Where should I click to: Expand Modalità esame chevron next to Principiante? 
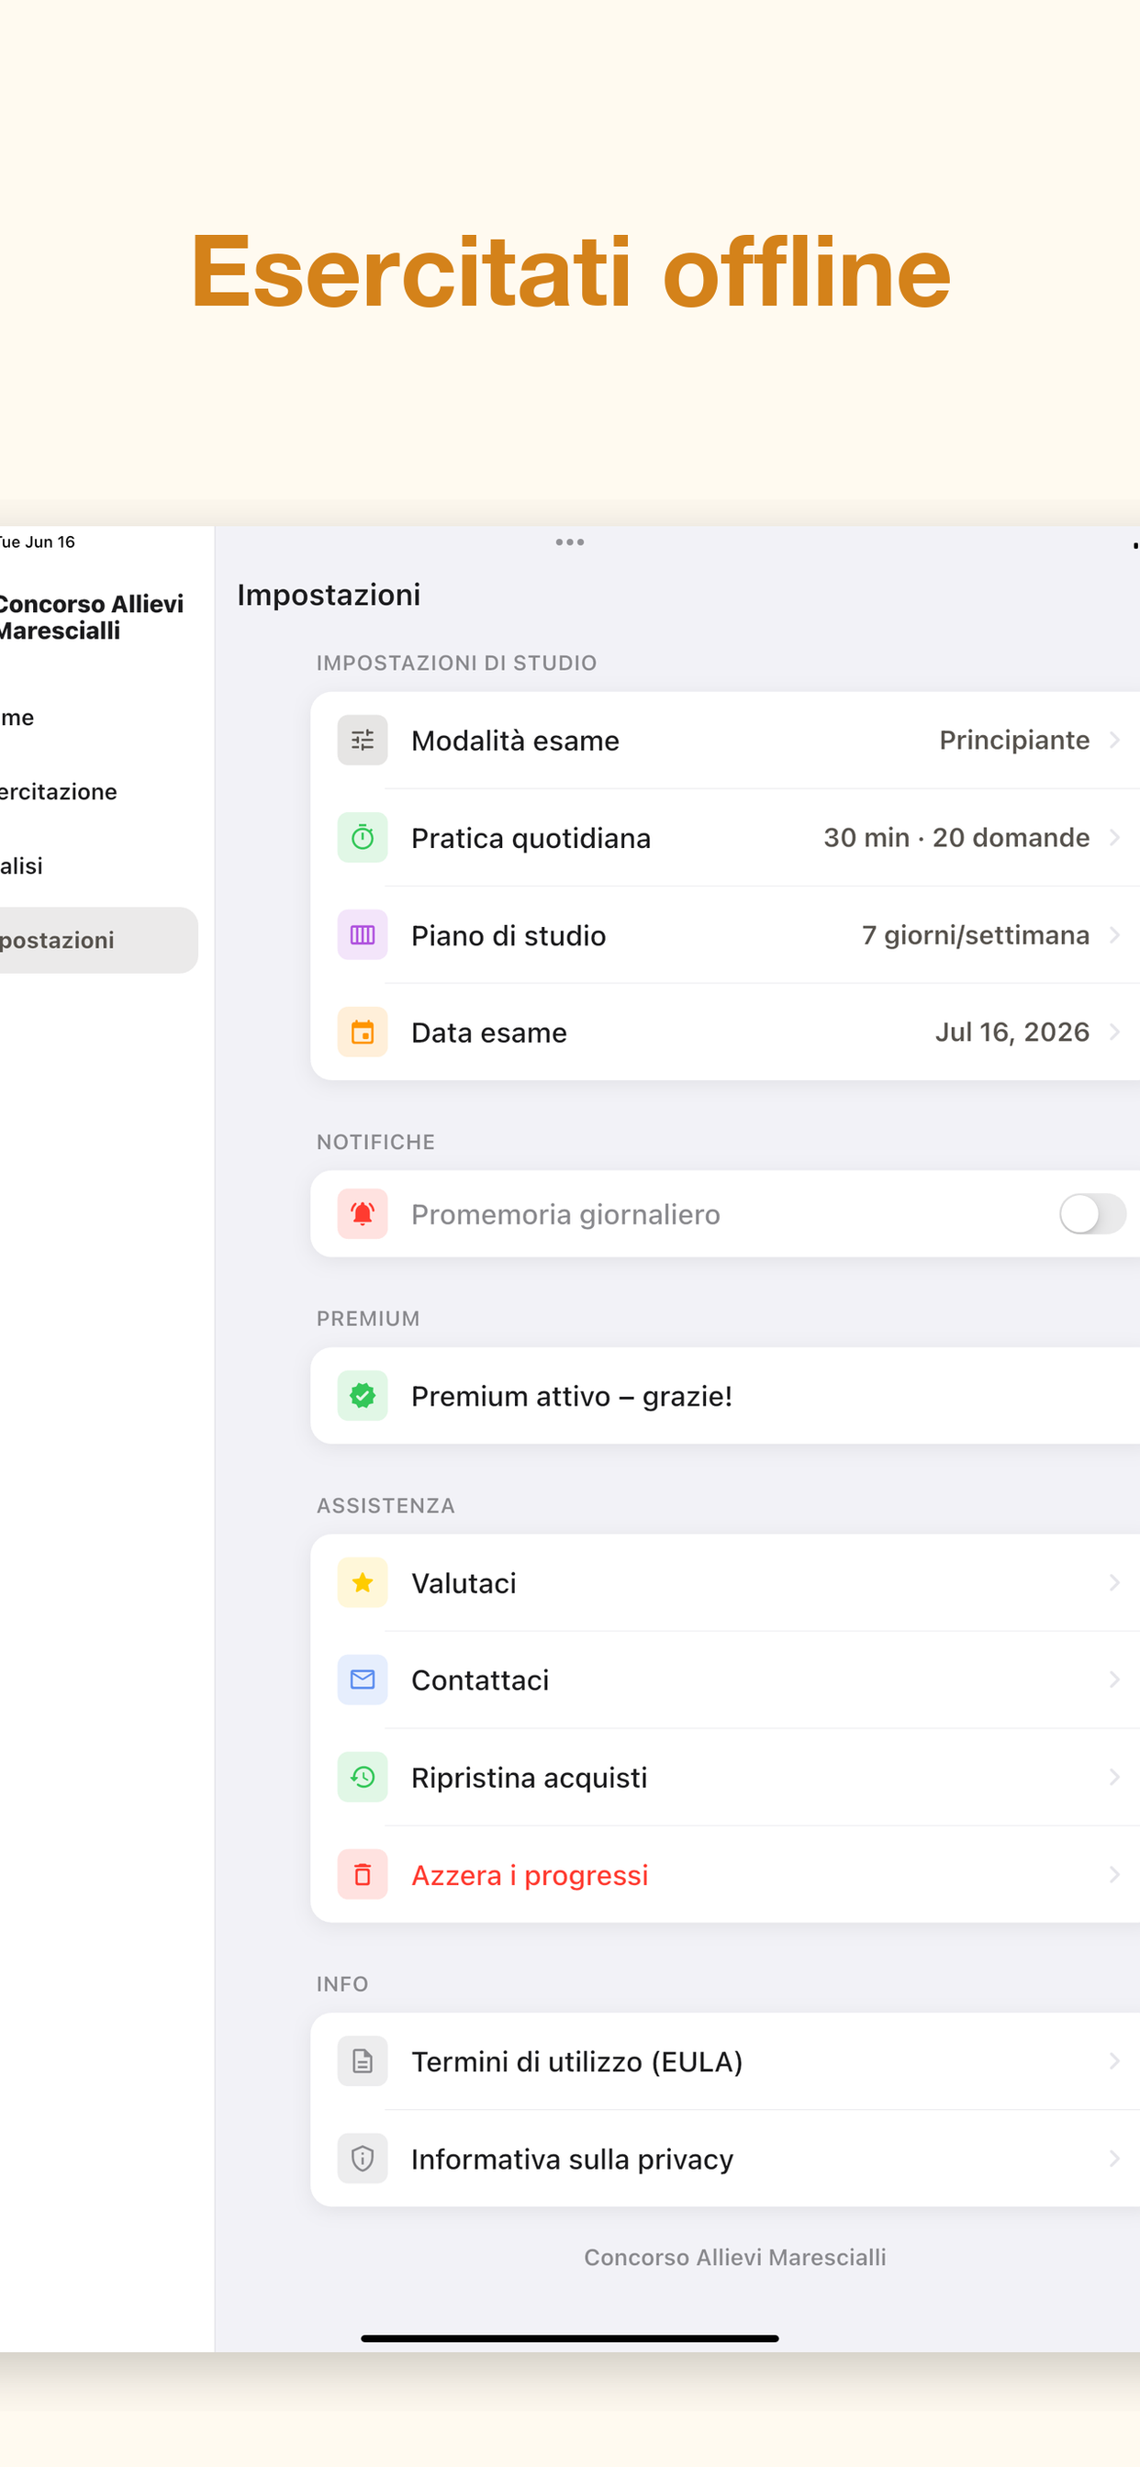tap(1114, 741)
